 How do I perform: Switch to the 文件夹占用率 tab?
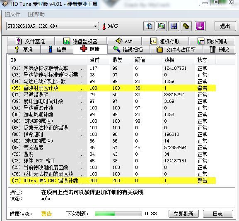176,50
